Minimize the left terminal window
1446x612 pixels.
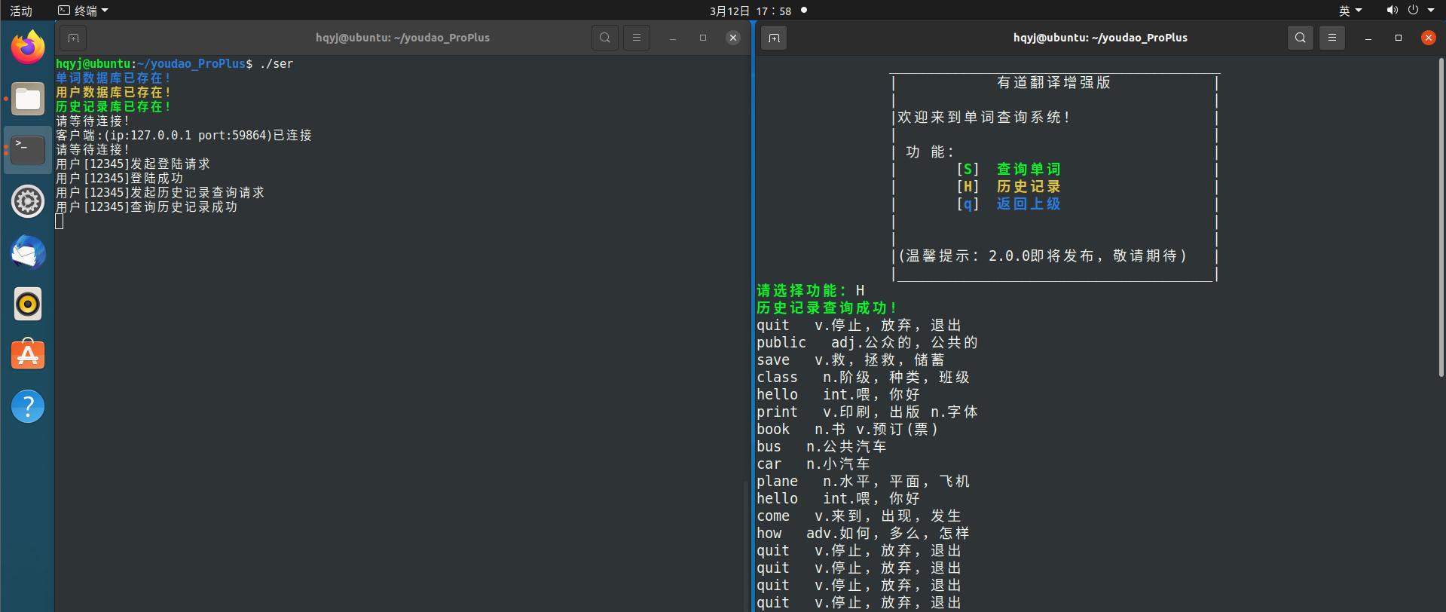673,38
